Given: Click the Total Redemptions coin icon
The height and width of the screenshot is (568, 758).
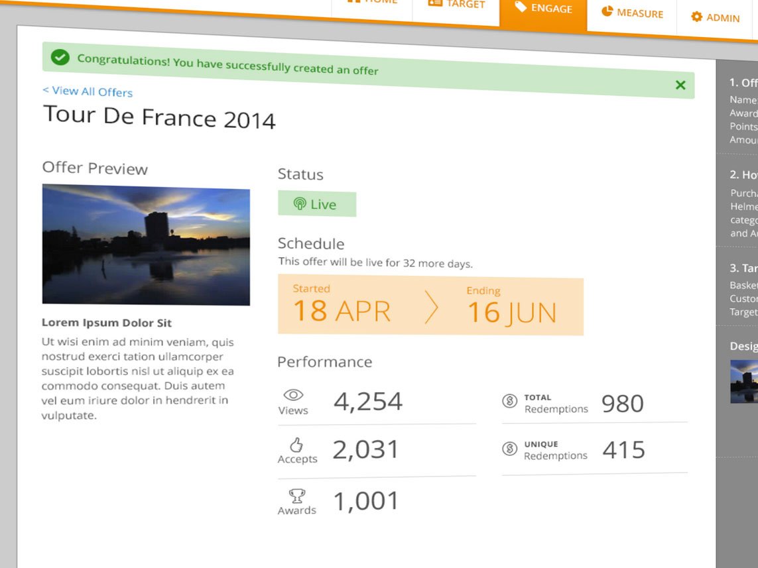Looking at the screenshot, I should coord(509,401).
